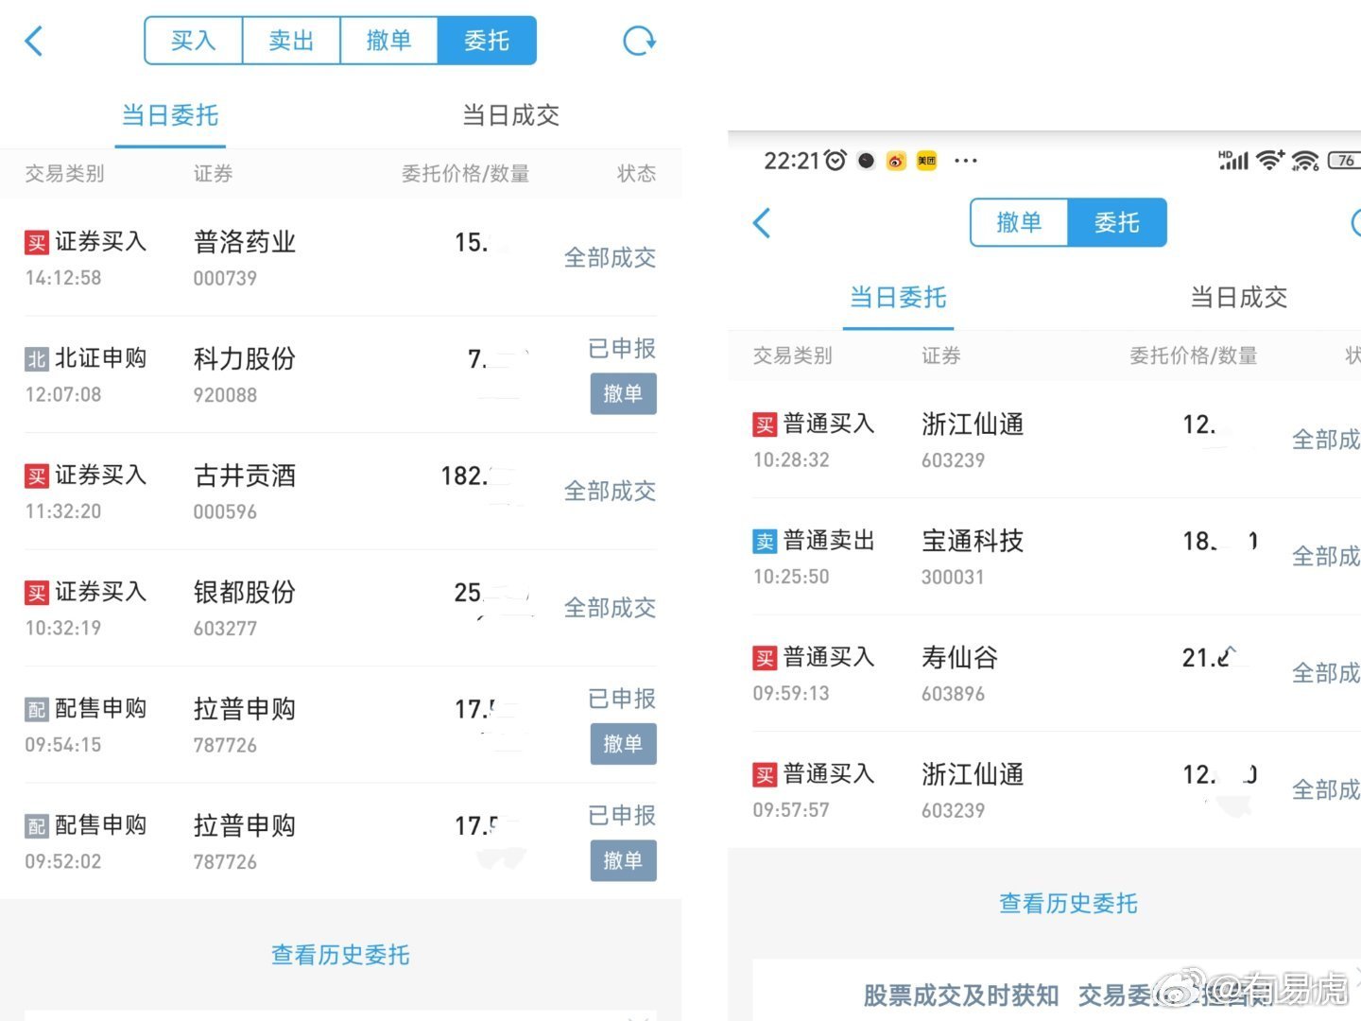The image size is (1361, 1021).
Task: Click 已申报 status of 科力股份
Action: [x=622, y=349]
